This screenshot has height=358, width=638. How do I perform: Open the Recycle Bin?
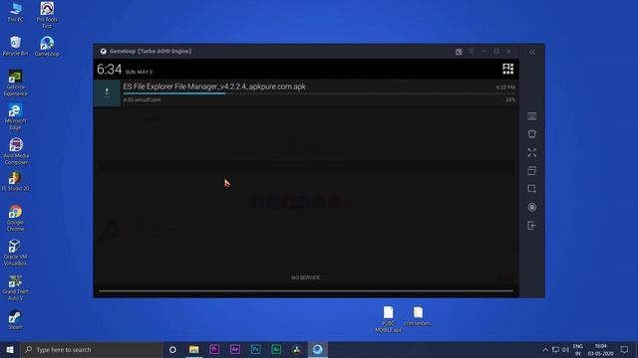point(16,46)
